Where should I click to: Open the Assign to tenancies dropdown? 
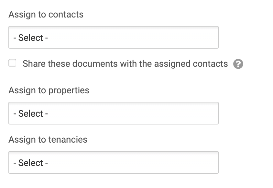point(114,162)
